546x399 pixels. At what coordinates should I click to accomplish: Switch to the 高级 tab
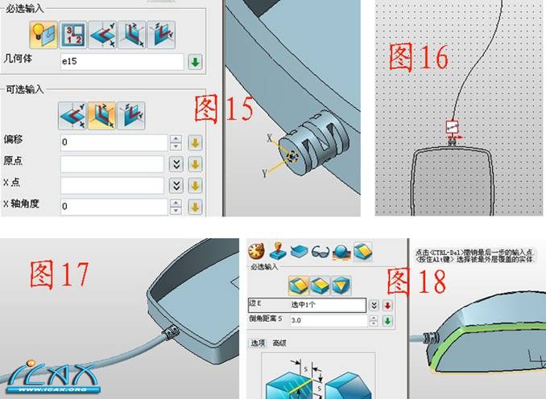point(279,343)
